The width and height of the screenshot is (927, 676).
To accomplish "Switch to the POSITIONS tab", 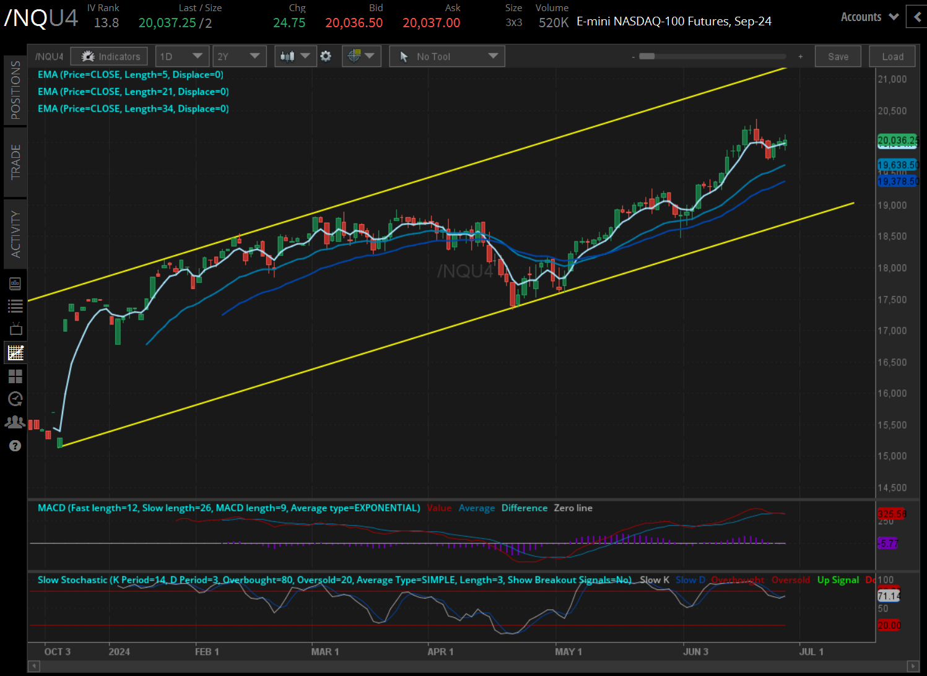I will pos(15,90).
